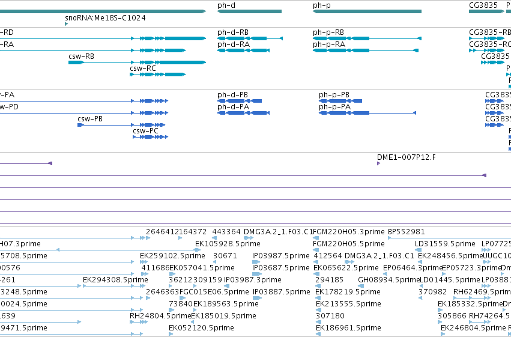
Task: Select the snoRNA:Me18S-C1024 label
Action: point(105,17)
